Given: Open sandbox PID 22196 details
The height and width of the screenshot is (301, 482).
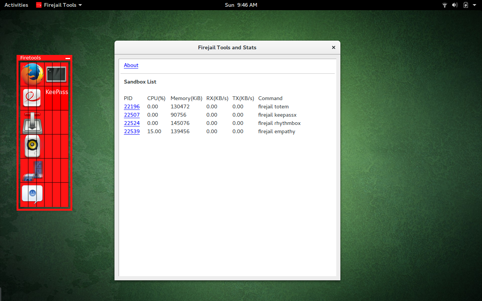Looking at the screenshot, I should point(132,107).
